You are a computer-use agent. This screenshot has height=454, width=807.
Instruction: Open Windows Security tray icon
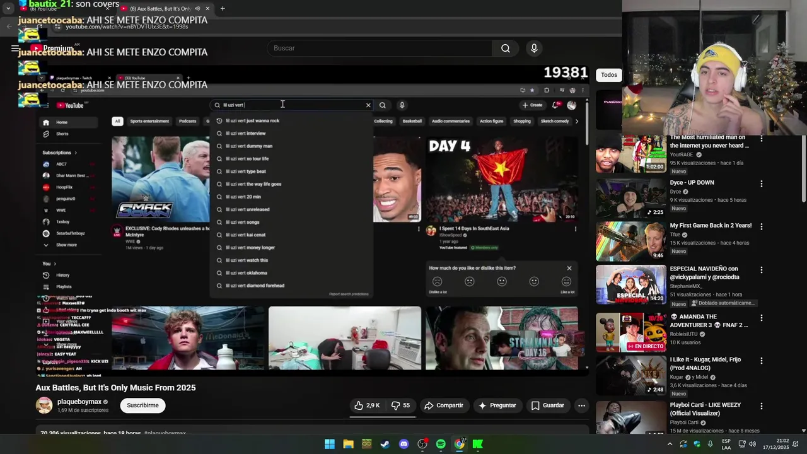[697, 444]
